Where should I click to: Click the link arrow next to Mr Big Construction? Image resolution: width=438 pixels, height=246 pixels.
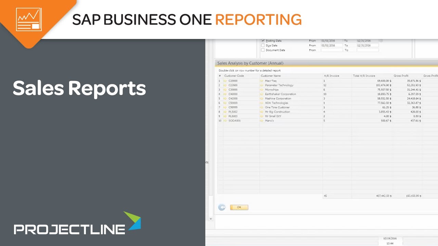pyautogui.click(x=262, y=112)
